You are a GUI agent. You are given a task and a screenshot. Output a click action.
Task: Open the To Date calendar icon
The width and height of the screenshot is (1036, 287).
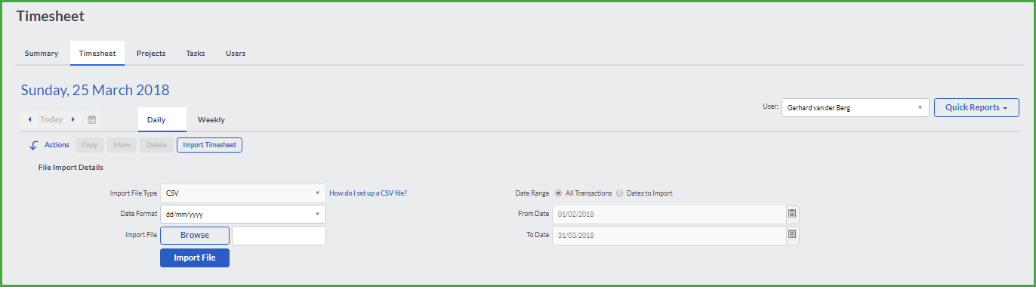click(x=792, y=235)
